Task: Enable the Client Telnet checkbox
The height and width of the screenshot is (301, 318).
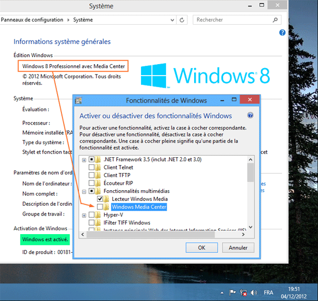Action: coord(92,167)
